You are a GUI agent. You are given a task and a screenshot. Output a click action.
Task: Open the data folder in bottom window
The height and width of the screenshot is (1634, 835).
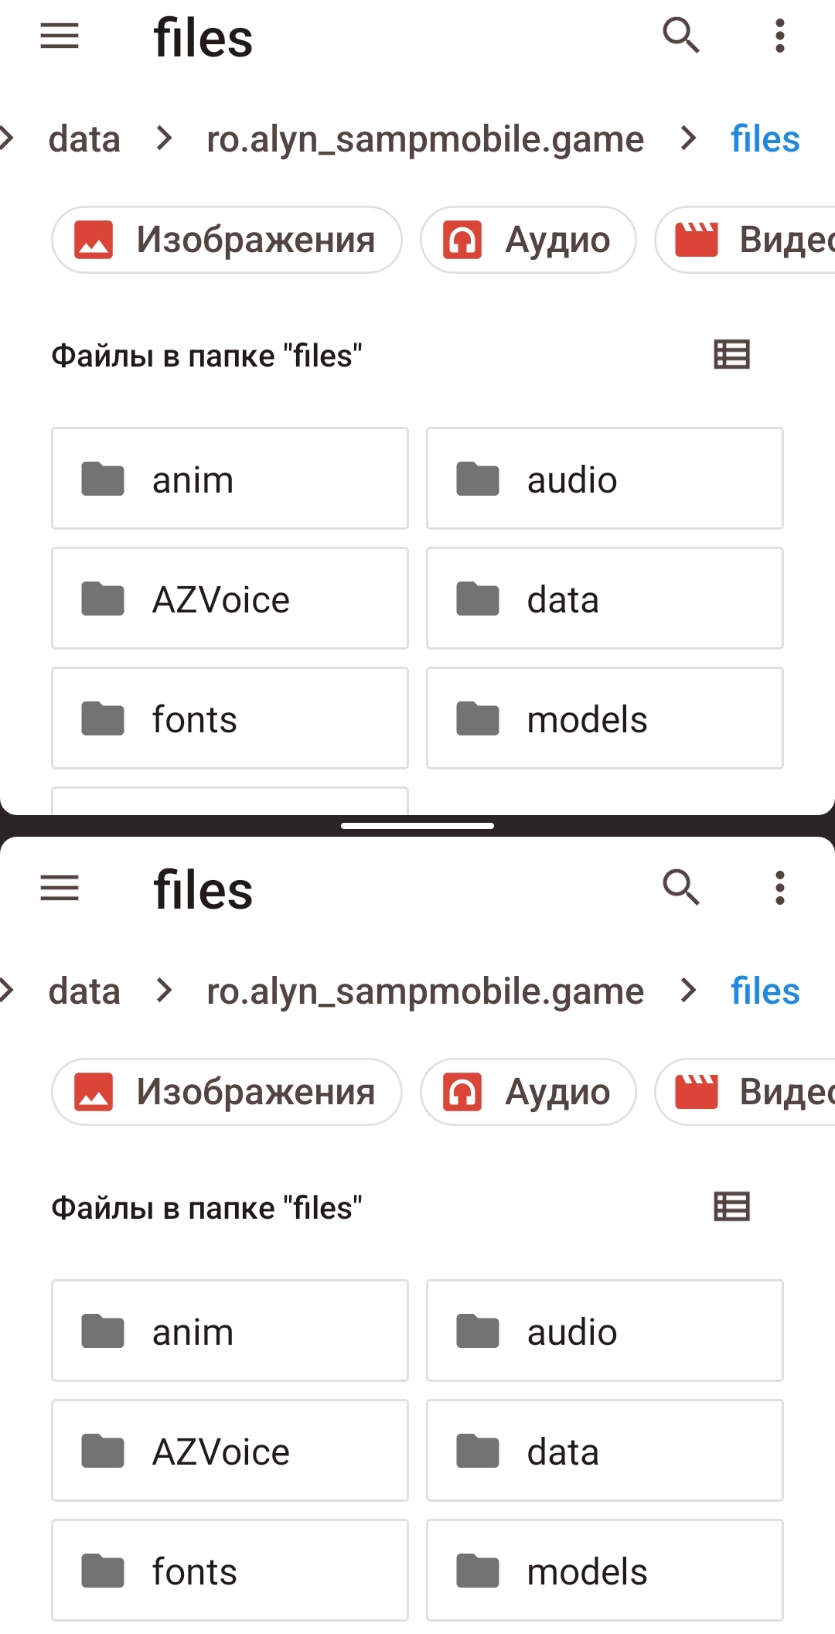coord(605,1451)
